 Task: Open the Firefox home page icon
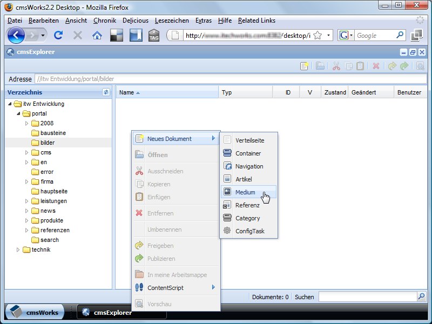[97, 36]
